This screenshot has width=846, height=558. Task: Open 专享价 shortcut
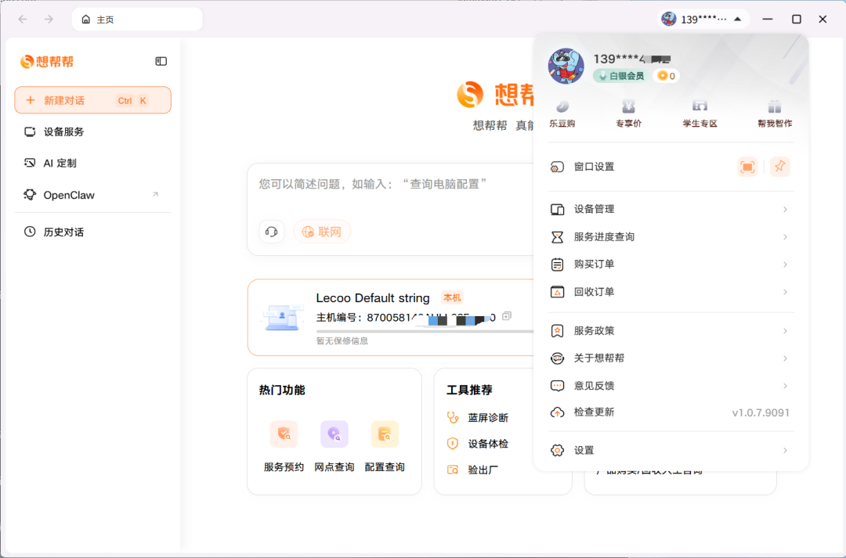pos(628,113)
